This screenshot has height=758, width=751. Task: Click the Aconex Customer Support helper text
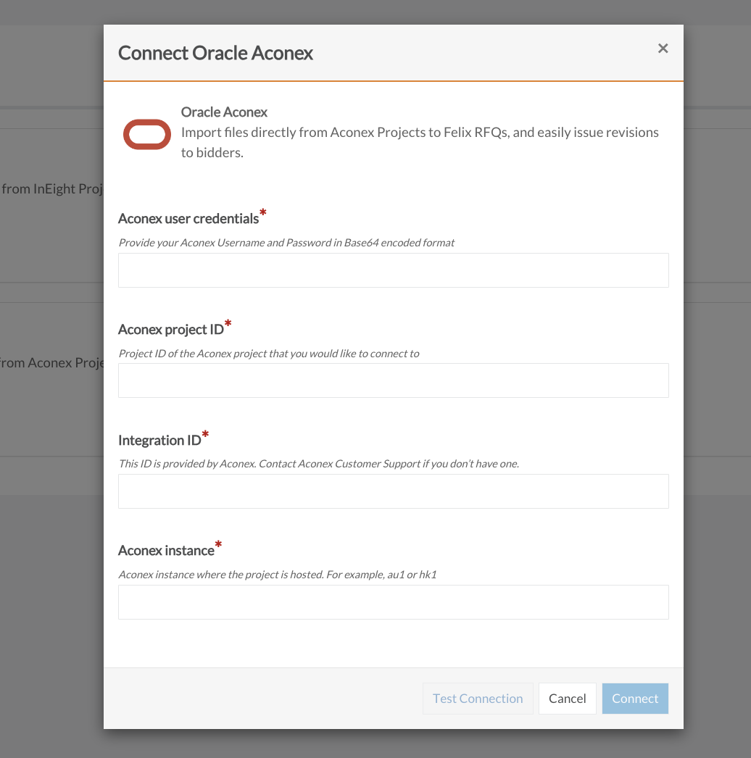[x=318, y=463]
